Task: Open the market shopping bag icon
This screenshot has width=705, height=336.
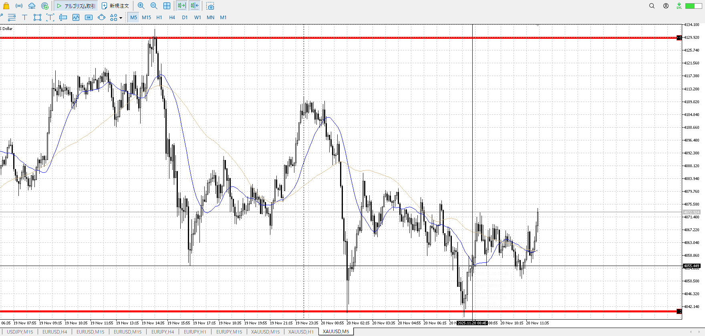Action: tap(6, 6)
